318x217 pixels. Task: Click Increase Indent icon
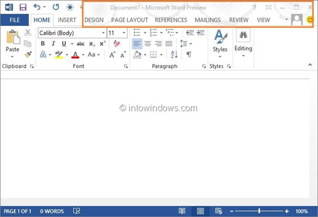click(x=201, y=32)
